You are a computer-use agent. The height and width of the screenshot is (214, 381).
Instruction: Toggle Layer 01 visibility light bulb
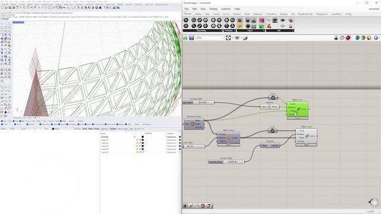(x=137, y=140)
